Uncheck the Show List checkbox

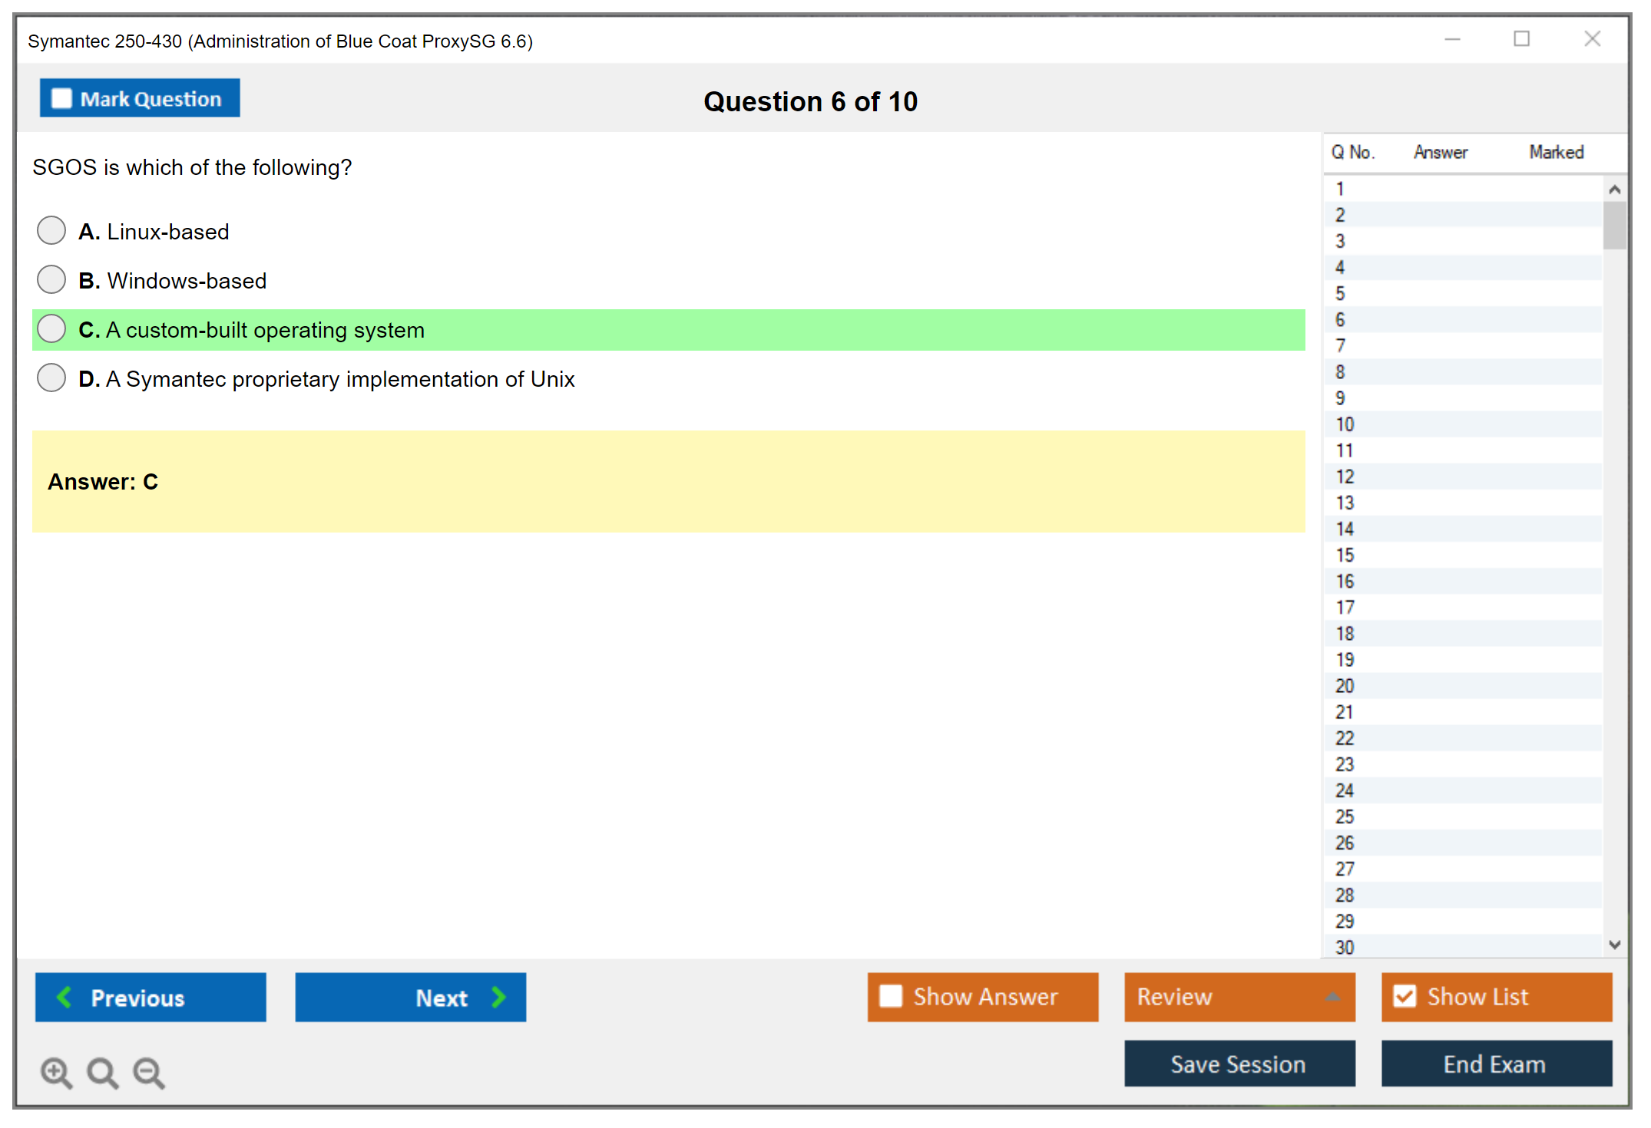tap(1405, 996)
